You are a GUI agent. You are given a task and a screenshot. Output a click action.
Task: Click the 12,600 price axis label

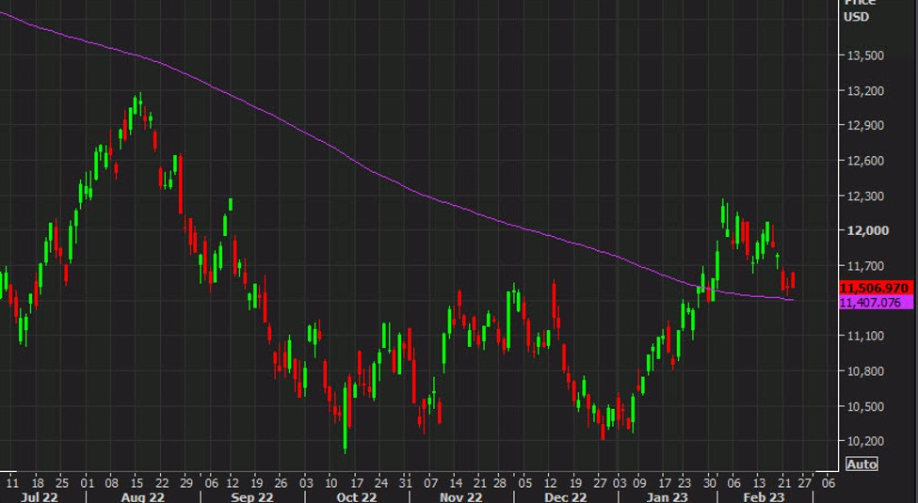coord(865,160)
